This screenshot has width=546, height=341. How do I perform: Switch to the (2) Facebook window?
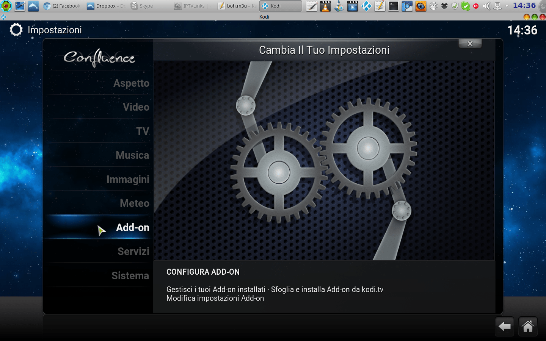click(62, 6)
